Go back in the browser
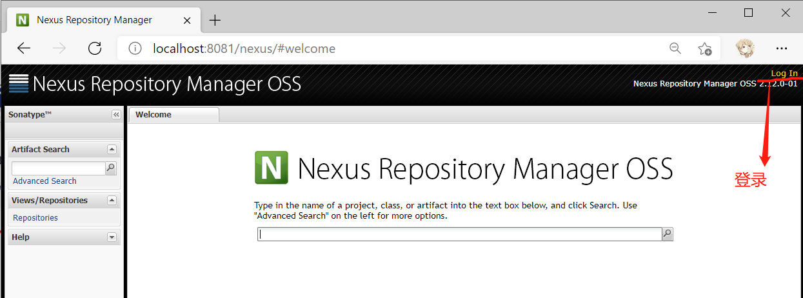 pos(24,48)
